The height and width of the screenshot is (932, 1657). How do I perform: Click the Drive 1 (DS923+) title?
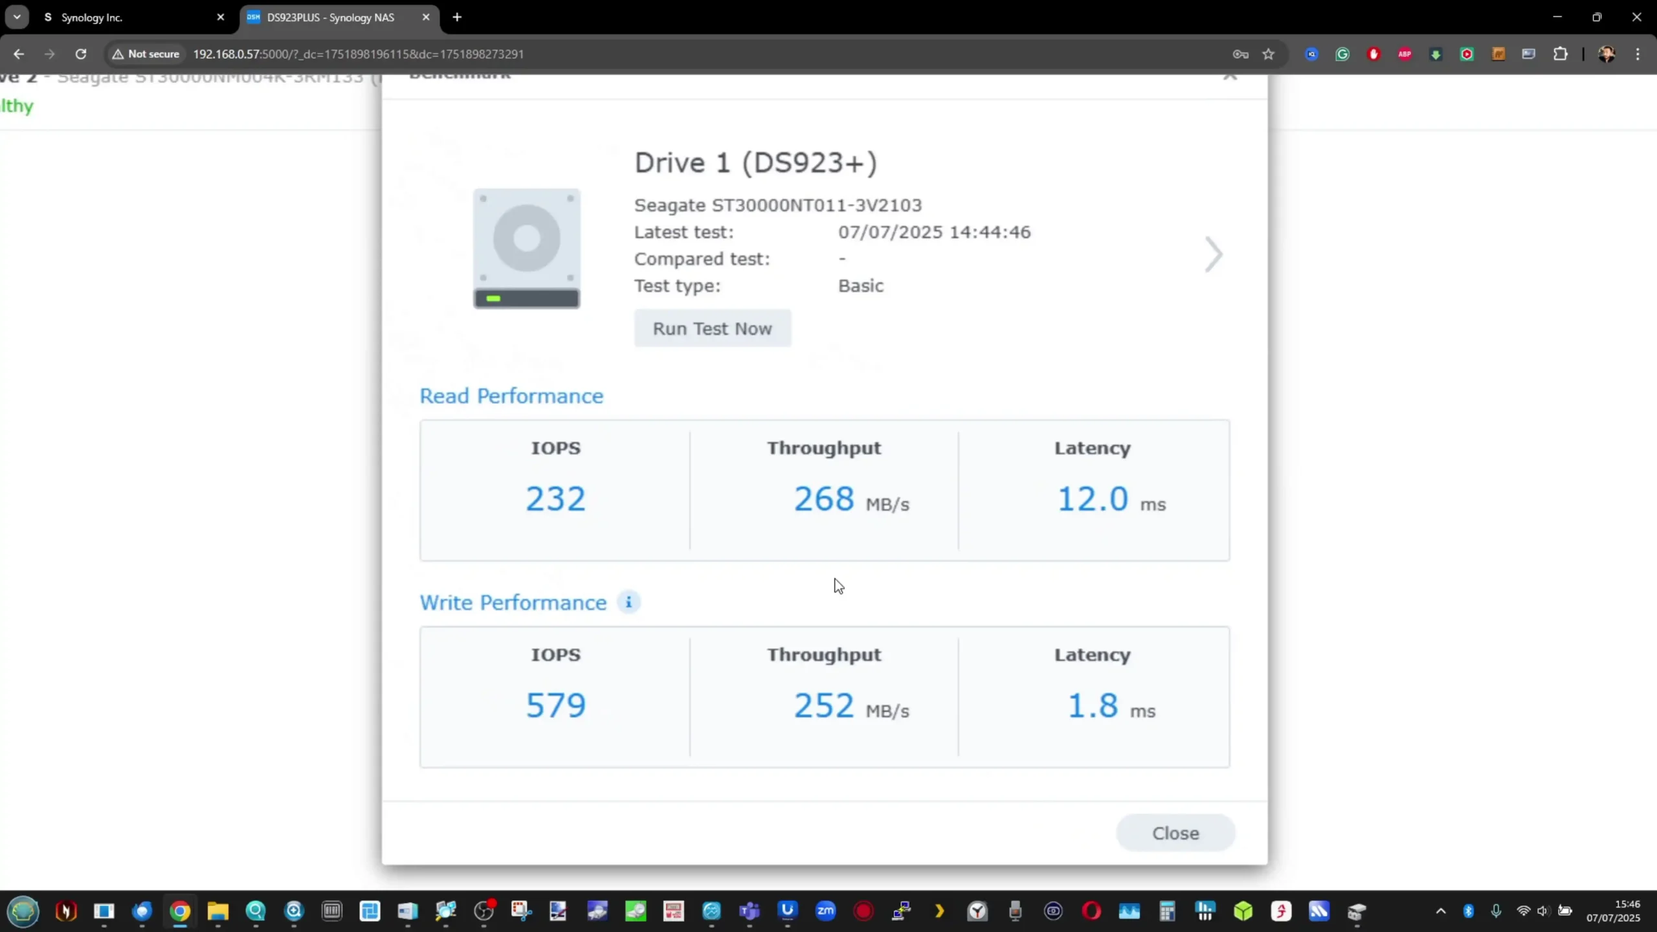pyautogui.click(x=755, y=162)
